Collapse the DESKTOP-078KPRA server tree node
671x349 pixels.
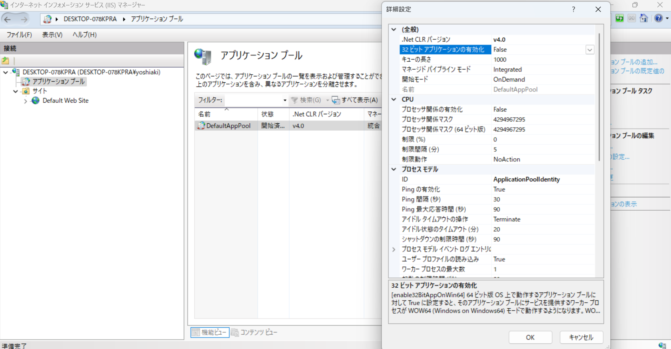tap(6, 73)
